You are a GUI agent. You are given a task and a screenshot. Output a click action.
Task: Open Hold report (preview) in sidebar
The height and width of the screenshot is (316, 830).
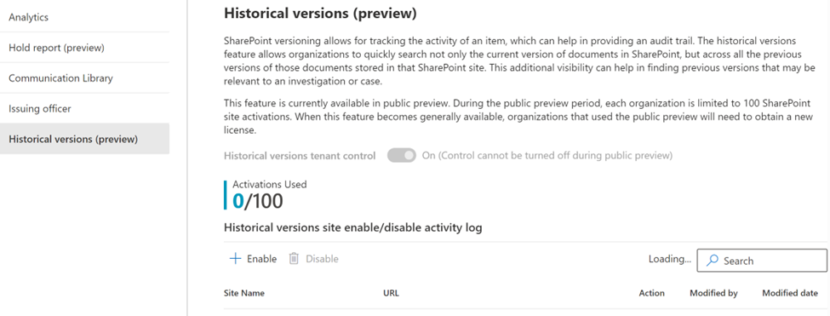[x=84, y=48]
